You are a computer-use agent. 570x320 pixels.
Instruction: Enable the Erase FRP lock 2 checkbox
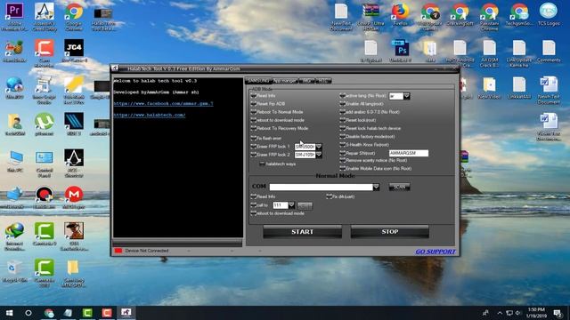(x=254, y=155)
